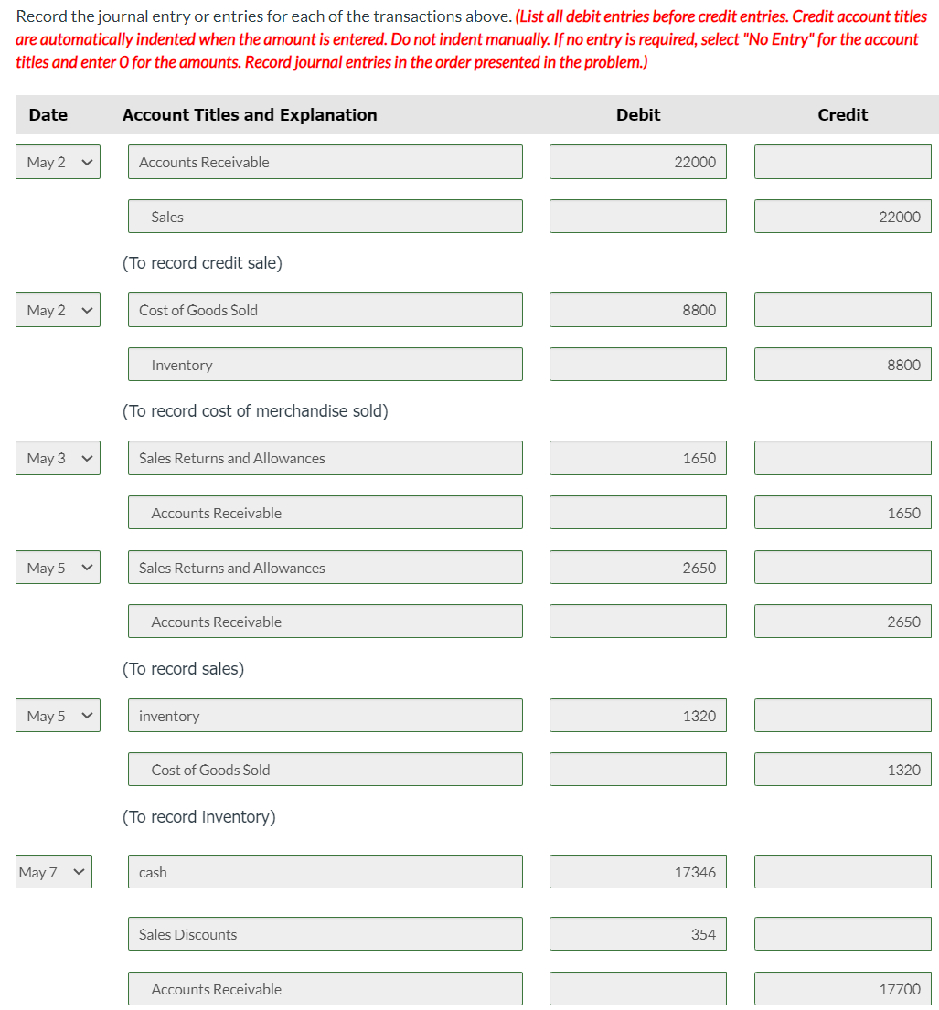Open the first May 2 date dropdown
Image resolution: width=939 pixels, height=1010 pixels.
click(x=58, y=161)
